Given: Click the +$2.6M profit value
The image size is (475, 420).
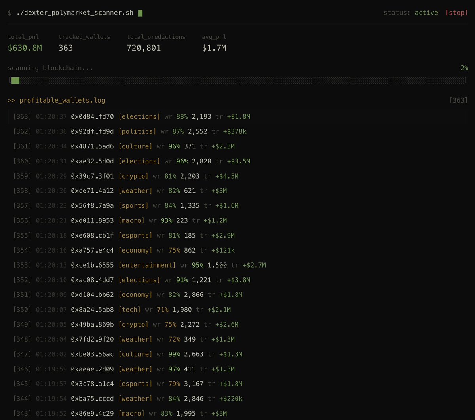Looking at the screenshot, I should (x=227, y=325).
